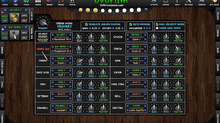Next sound arrow beside Crash 16

click(x=145, y=51)
